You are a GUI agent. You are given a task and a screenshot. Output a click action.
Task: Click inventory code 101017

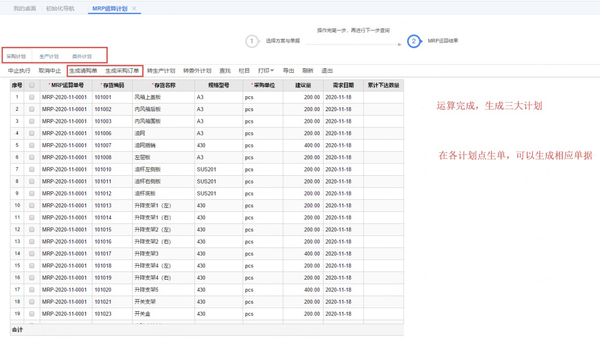[x=103, y=253]
